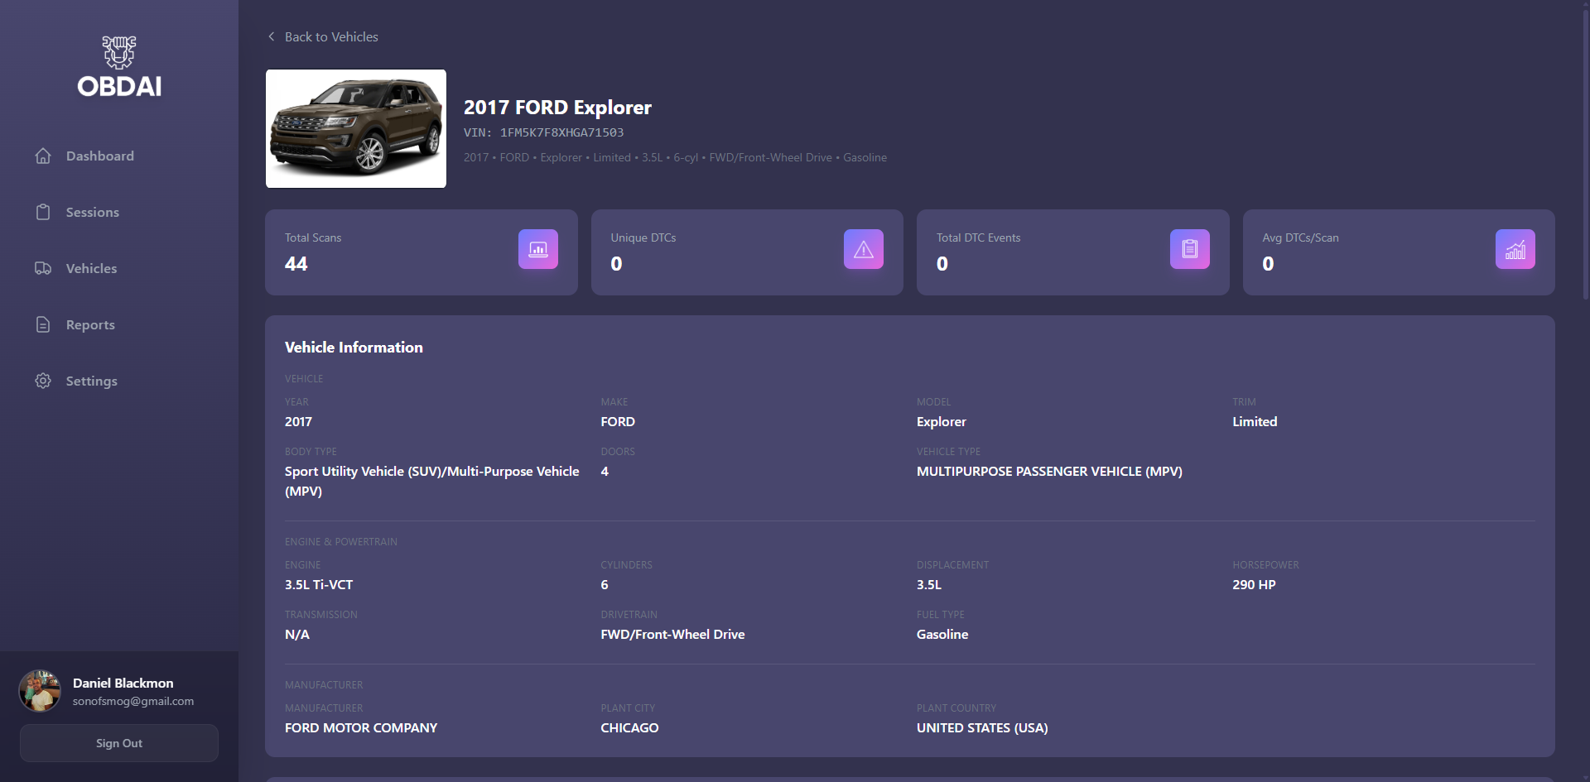Click the Unique DTCs warning triangle icon
This screenshot has height=782, width=1590.
(x=864, y=249)
